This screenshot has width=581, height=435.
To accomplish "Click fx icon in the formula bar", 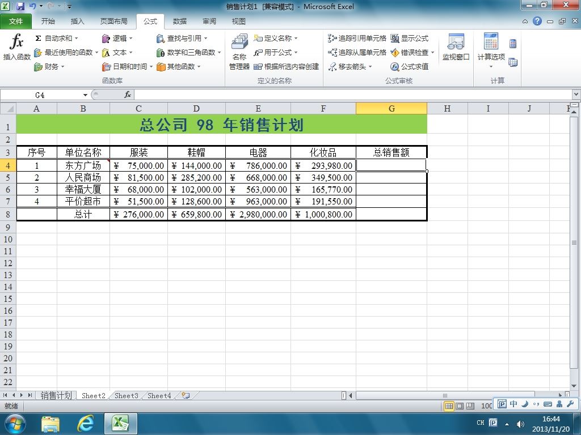I will click(128, 95).
